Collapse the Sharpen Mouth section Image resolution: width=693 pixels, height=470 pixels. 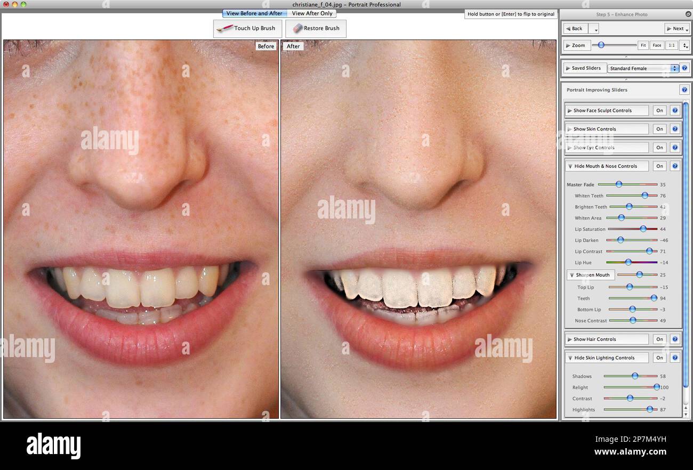click(591, 275)
